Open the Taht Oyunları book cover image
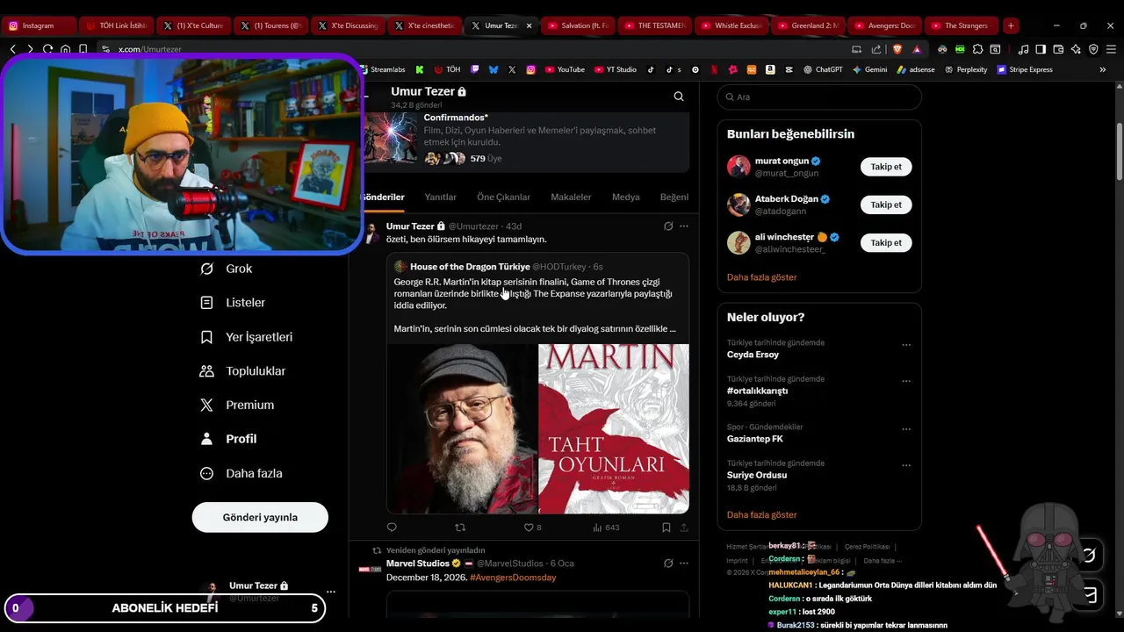The width and height of the screenshot is (1124, 632). point(614,428)
